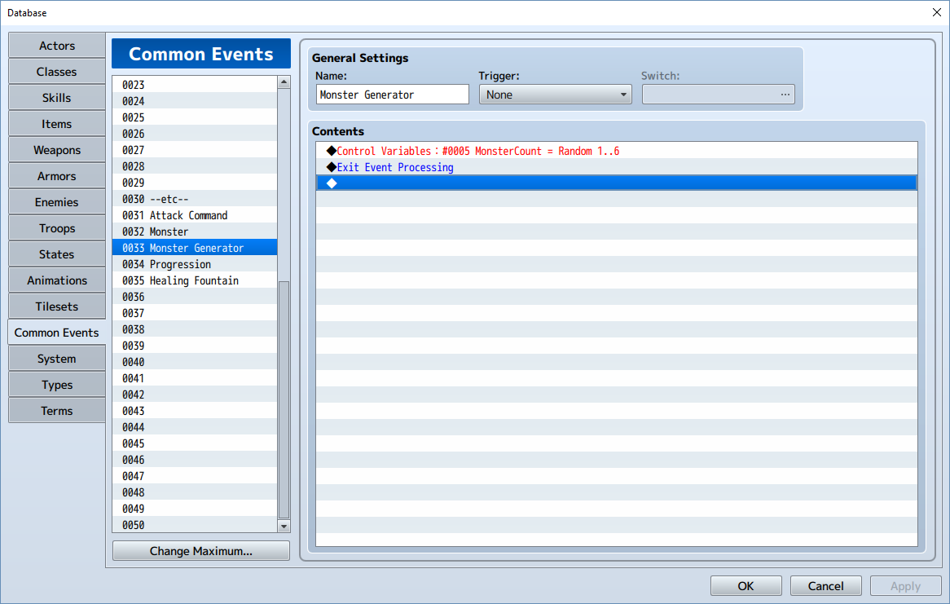Image resolution: width=950 pixels, height=604 pixels.
Task: Select common event 0049
Action: coord(195,509)
